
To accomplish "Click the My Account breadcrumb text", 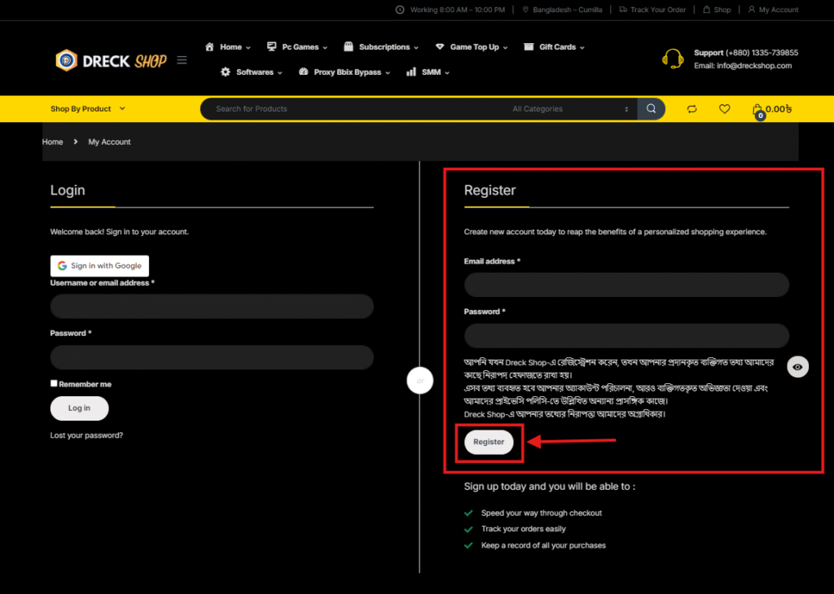I will tap(109, 142).
